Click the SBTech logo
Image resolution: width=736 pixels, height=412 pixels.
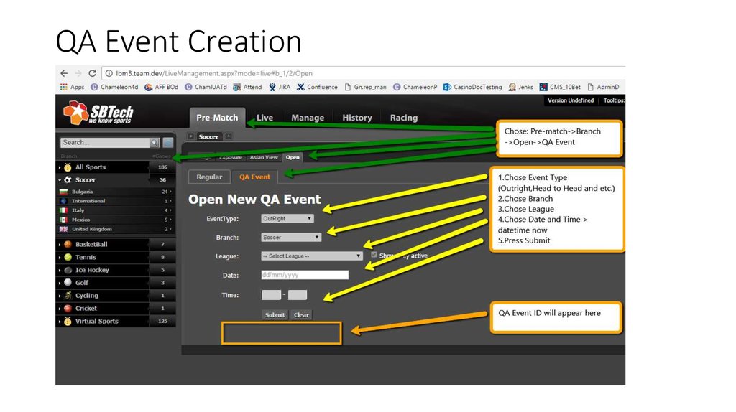click(x=98, y=113)
